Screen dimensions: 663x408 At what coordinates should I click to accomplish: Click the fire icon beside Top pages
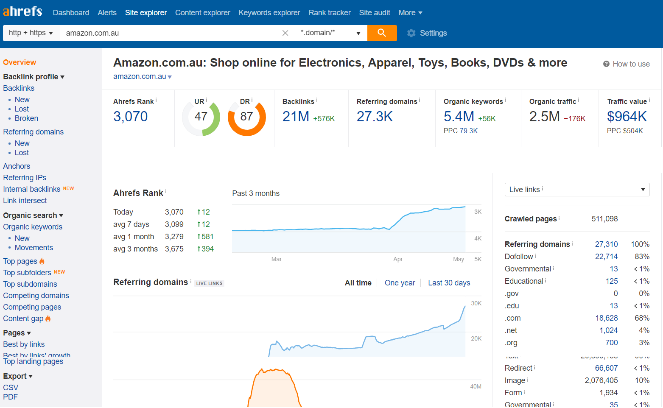pos(42,261)
